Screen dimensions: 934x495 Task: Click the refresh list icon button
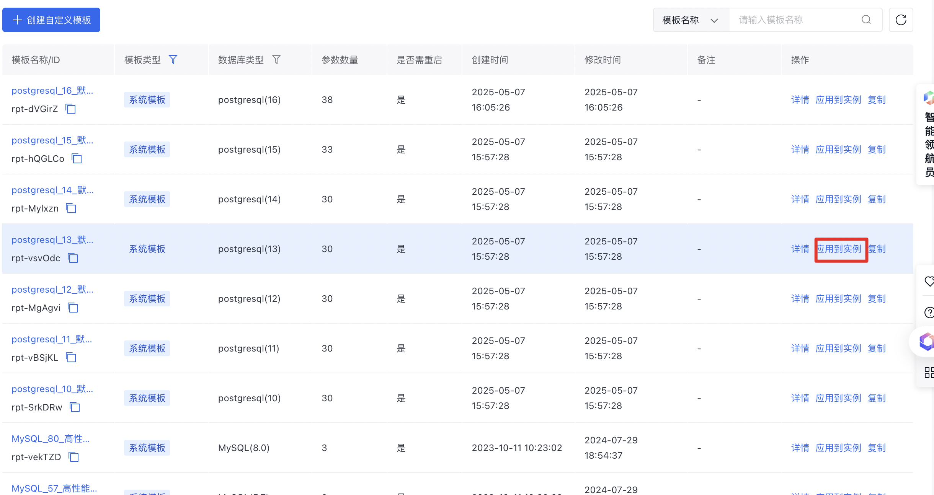point(901,20)
